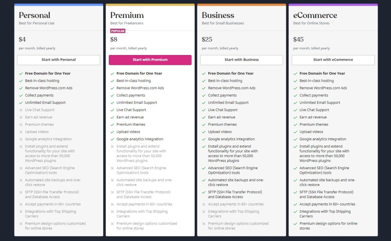Click X icon next to Personal's Live Chat Support
391x241 pixels.
(21, 110)
